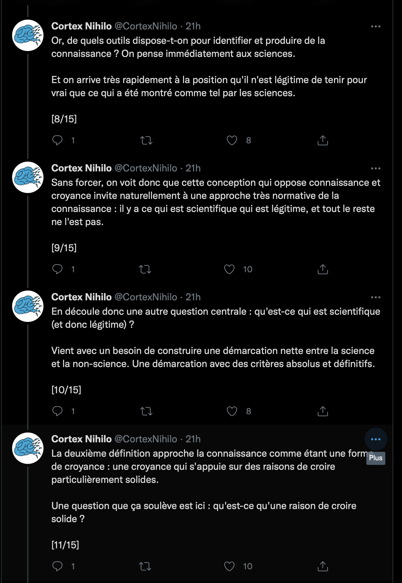Click Cortex Nihilo name on [10/15] tweet

pyautogui.click(x=81, y=297)
